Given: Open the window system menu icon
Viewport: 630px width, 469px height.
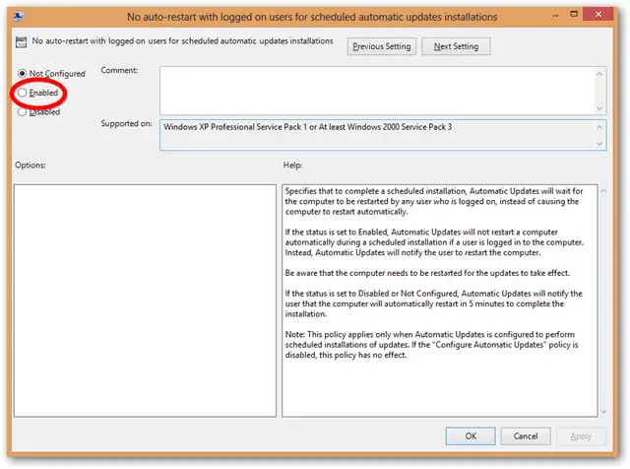Looking at the screenshot, I should tap(19, 16).
